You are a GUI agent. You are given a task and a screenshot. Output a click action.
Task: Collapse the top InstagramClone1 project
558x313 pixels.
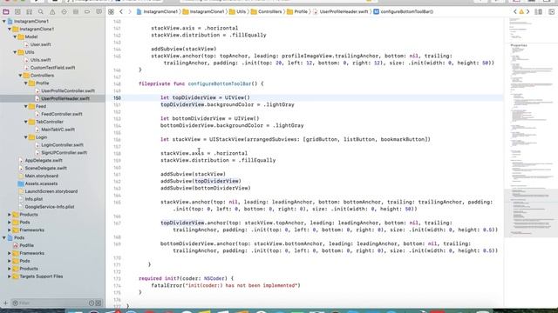click(4, 21)
